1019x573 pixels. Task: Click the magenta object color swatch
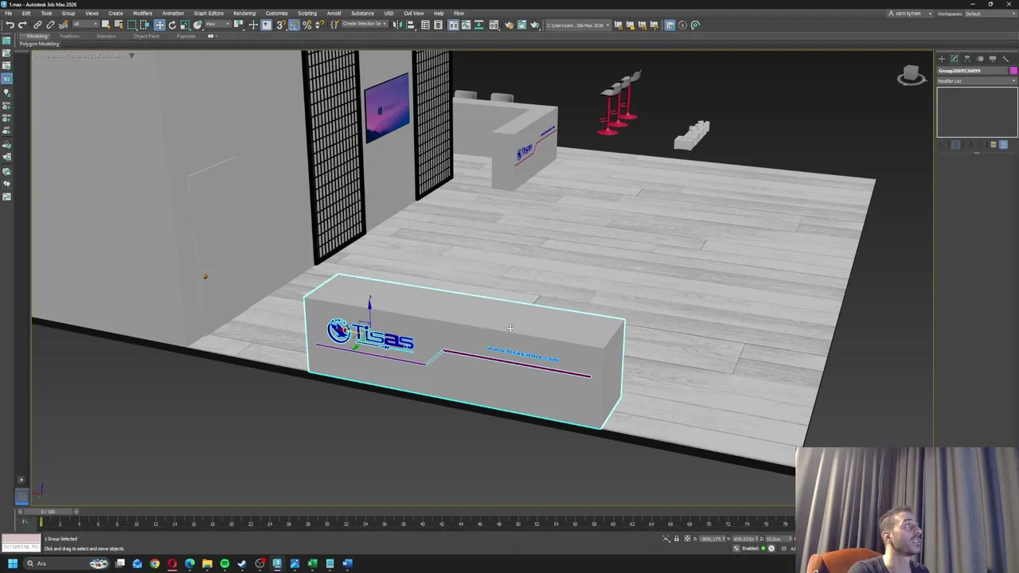coord(1013,71)
